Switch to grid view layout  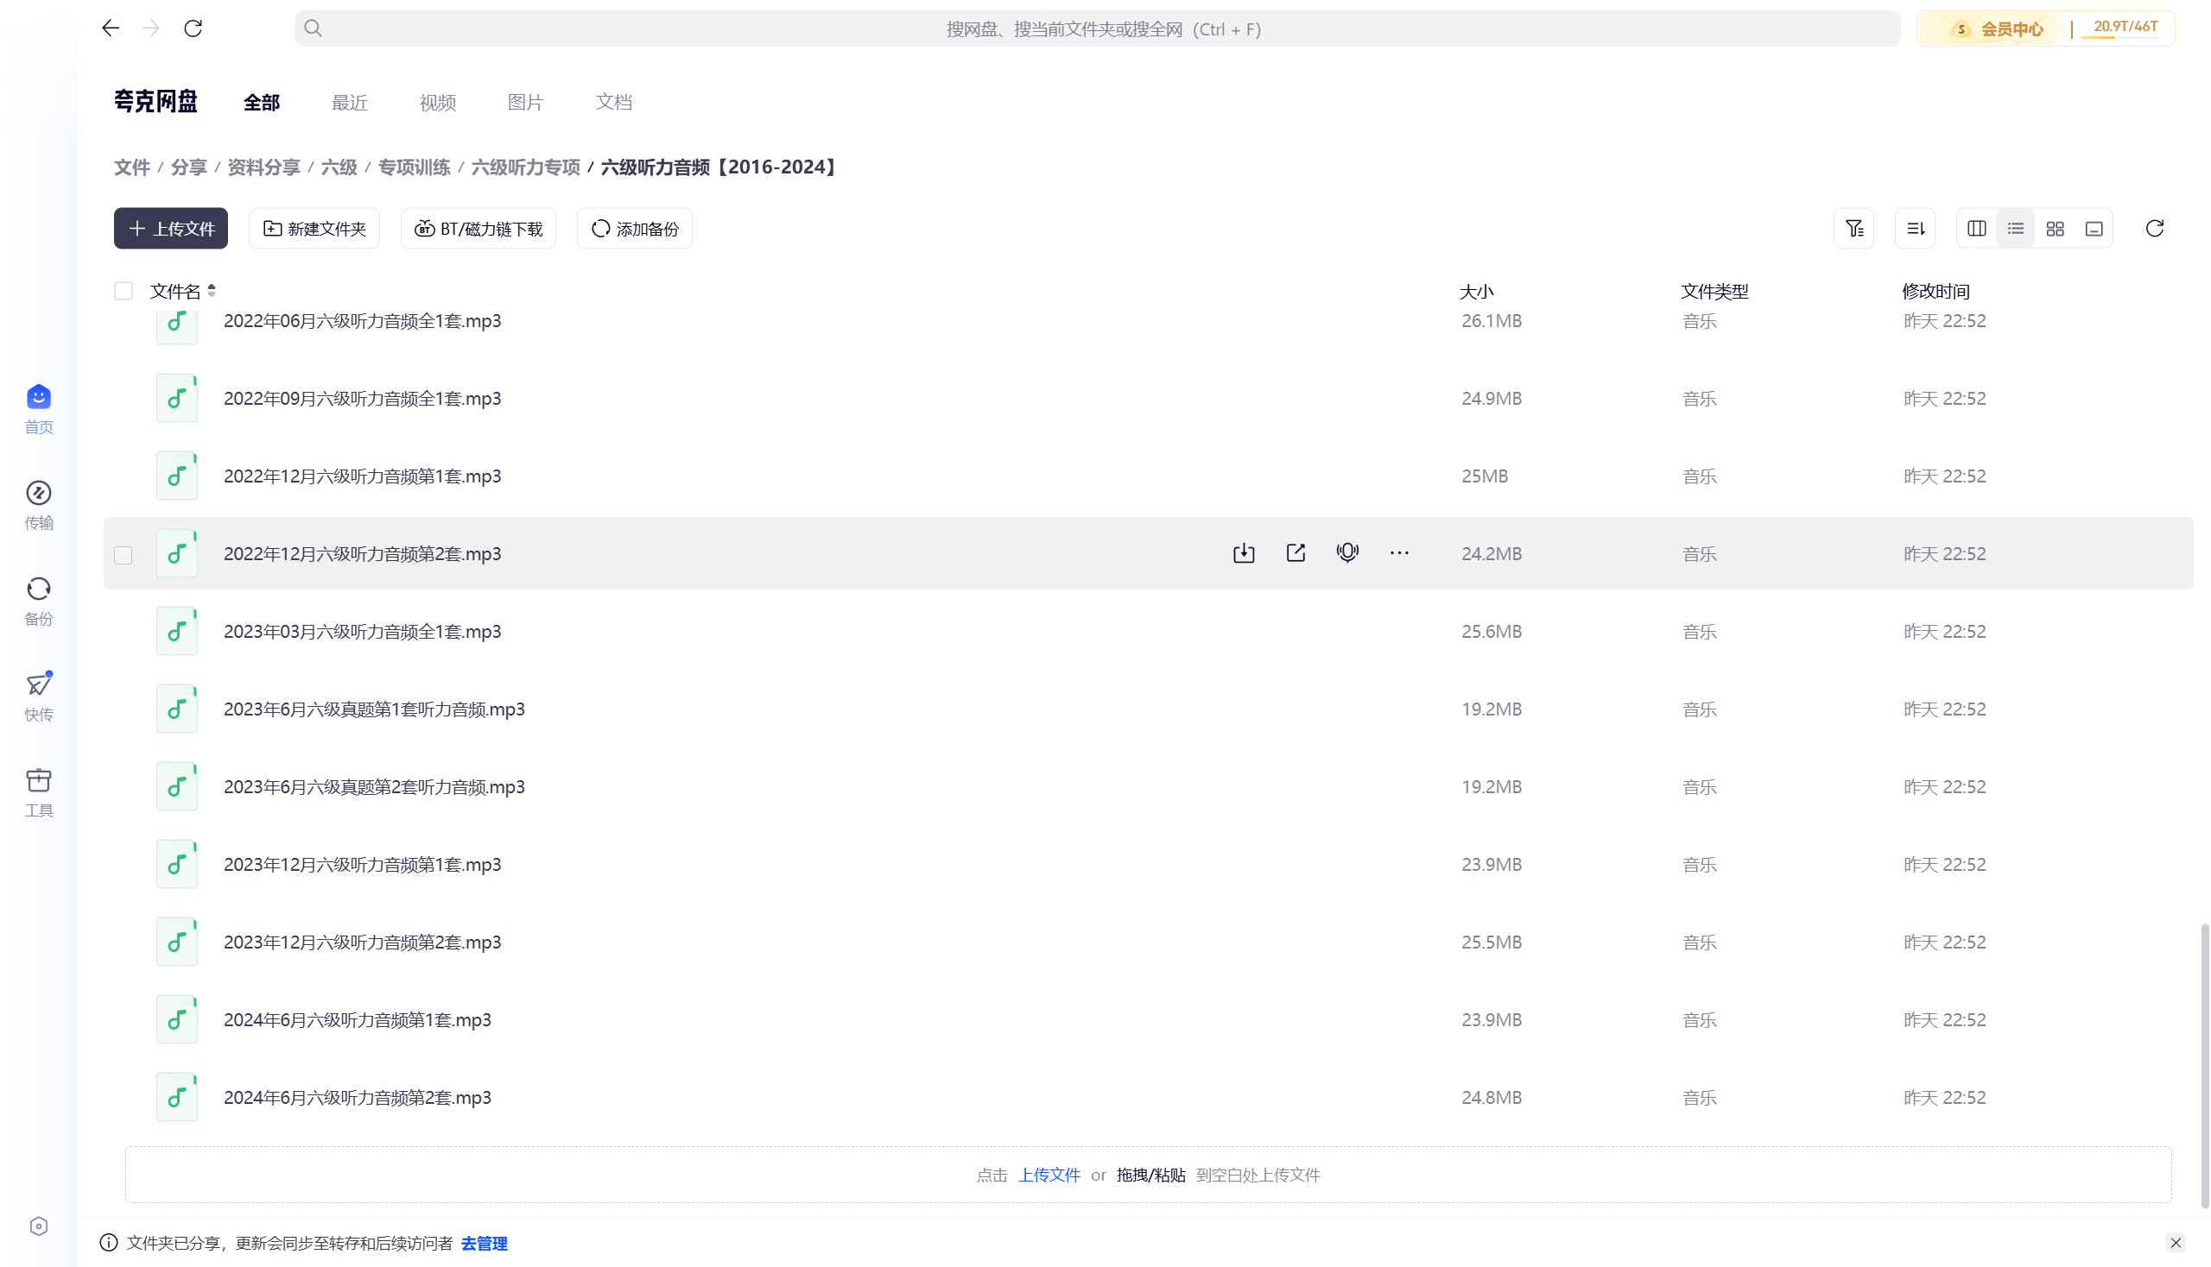pyautogui.click(x=2056, y=229)
